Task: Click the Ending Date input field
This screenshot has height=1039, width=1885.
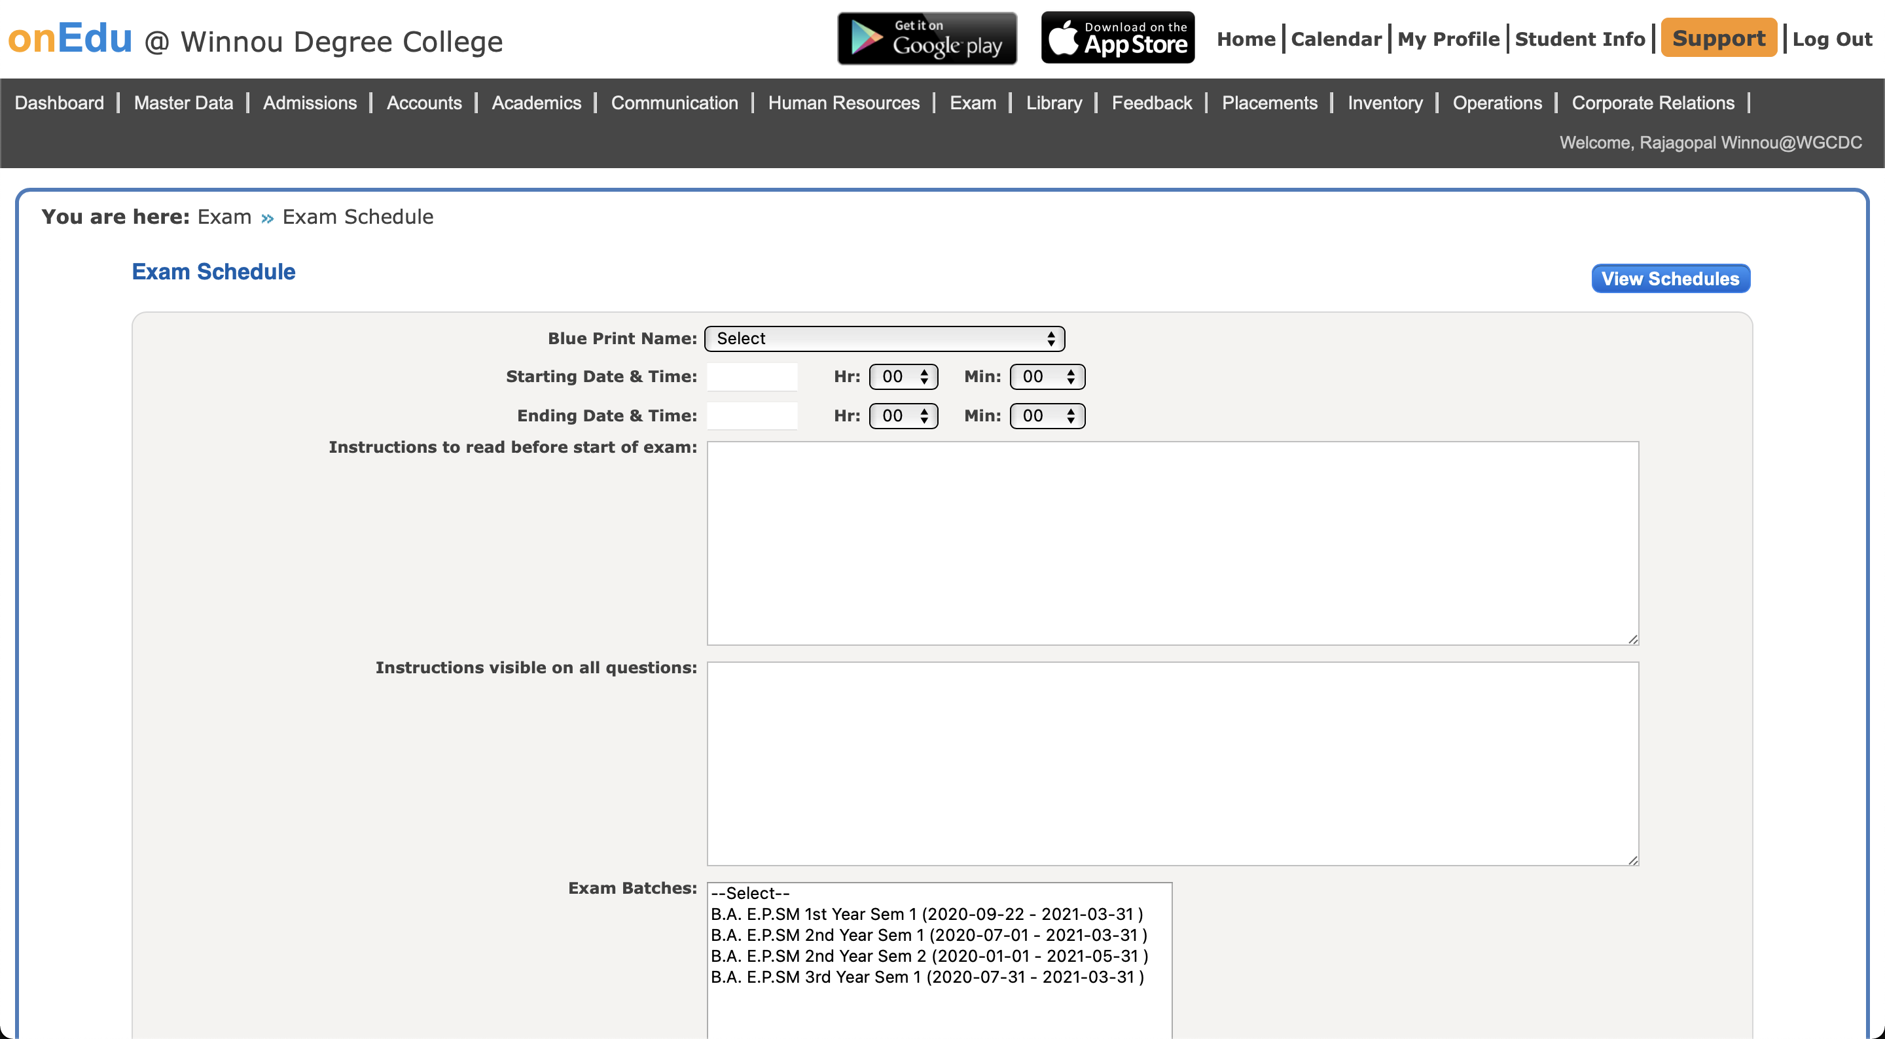Action: 751,416
